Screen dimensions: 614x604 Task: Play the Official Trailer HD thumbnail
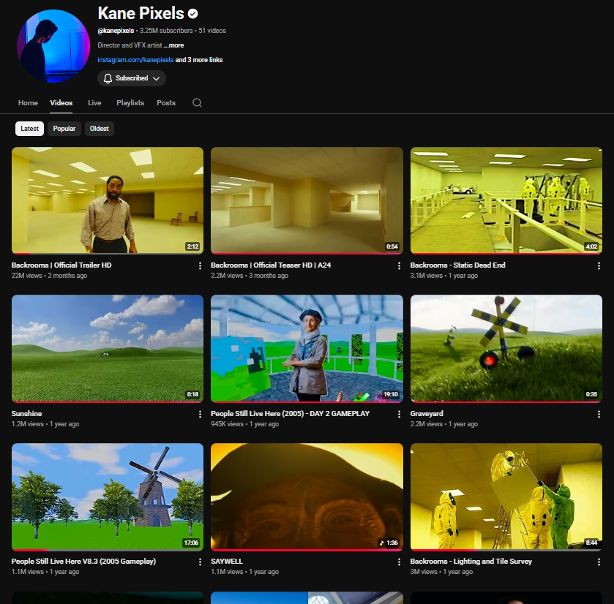[x=108, y=200]
